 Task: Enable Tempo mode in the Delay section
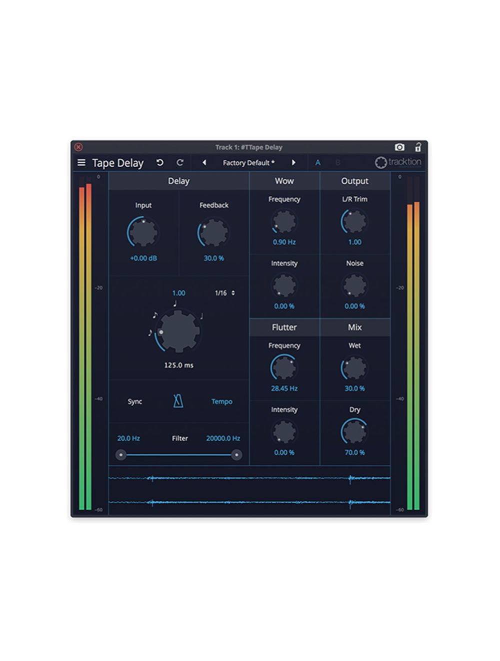click(221, 401)
